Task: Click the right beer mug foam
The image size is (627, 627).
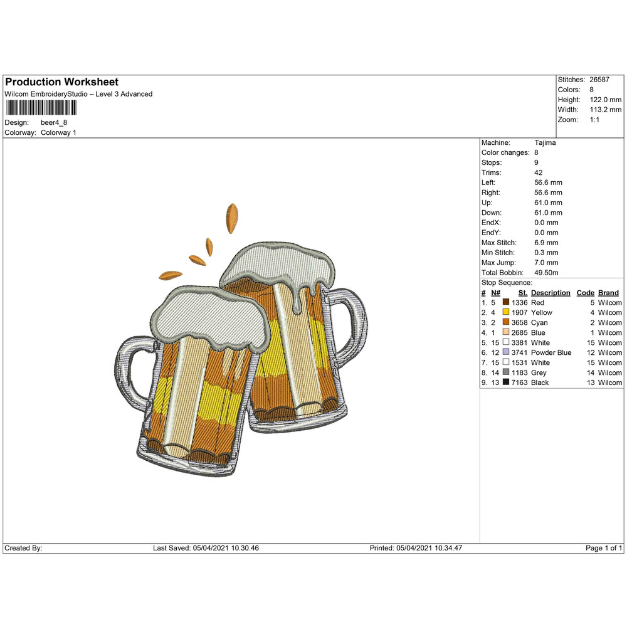Action: (x=276, y=260)
